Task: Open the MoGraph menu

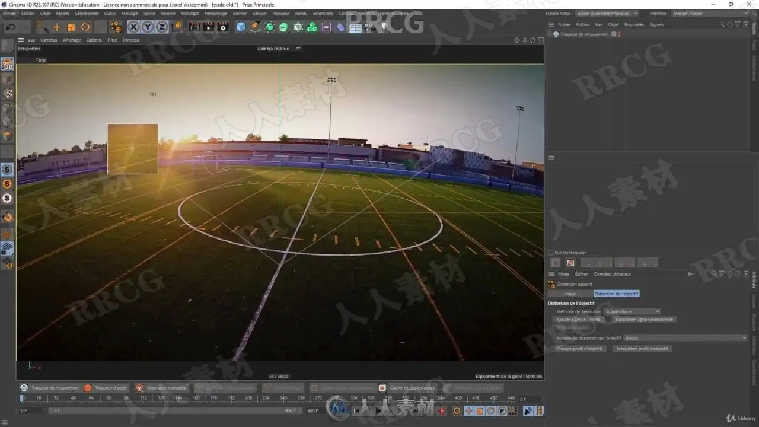Action: coord(190,13)
